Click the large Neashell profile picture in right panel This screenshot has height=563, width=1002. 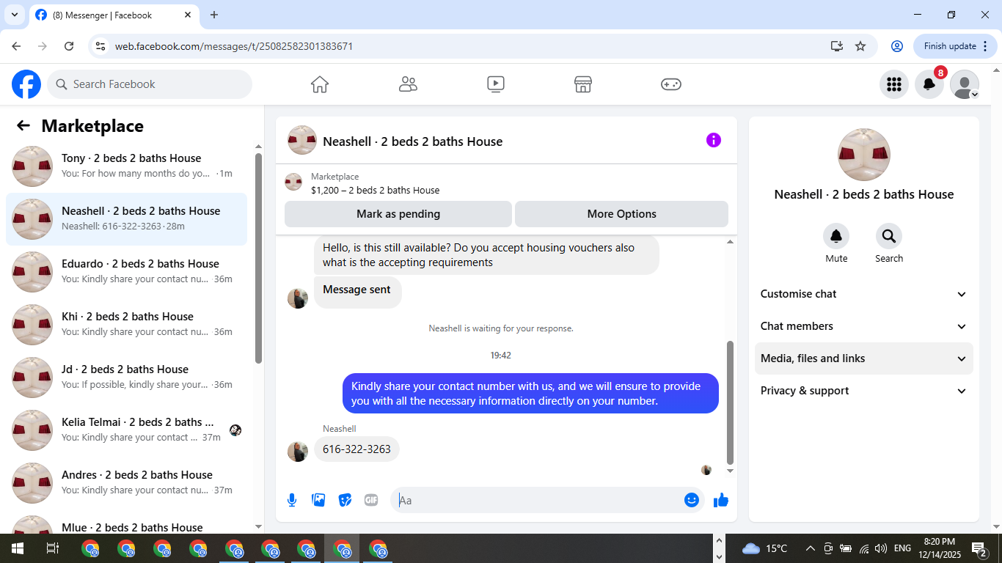864,155
